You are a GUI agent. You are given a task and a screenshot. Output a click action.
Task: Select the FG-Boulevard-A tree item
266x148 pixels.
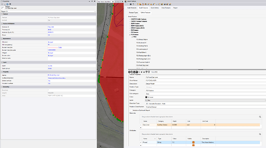click(141, 43)
